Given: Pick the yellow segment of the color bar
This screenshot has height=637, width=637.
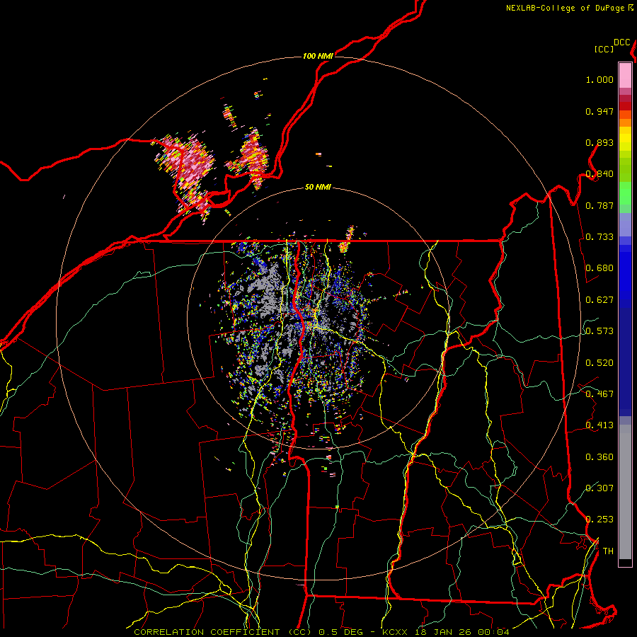Looking at the screenshot, I should coord(625,139).
